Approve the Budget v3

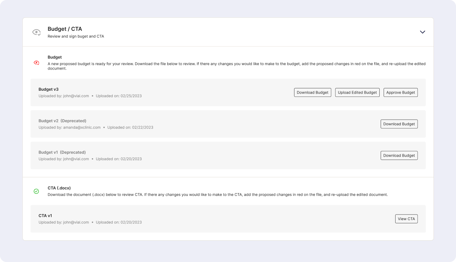pos(400,93)
